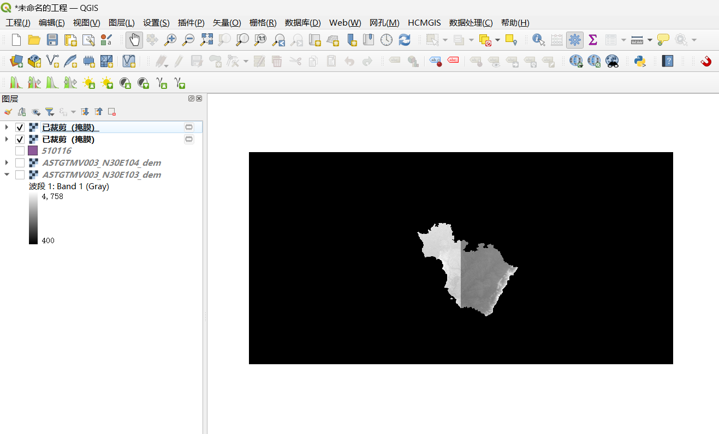Create a new GeoPackage layer from the toolbar
The image size is (719, 434).
coord(34,61)
